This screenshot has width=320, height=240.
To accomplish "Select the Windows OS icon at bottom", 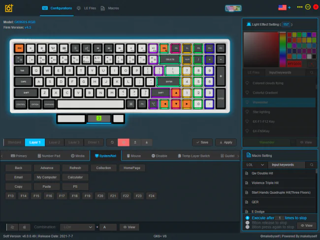I will click(x=12, y=227).
